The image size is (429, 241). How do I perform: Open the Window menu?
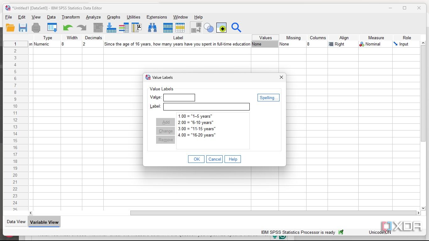pos(181,17)
